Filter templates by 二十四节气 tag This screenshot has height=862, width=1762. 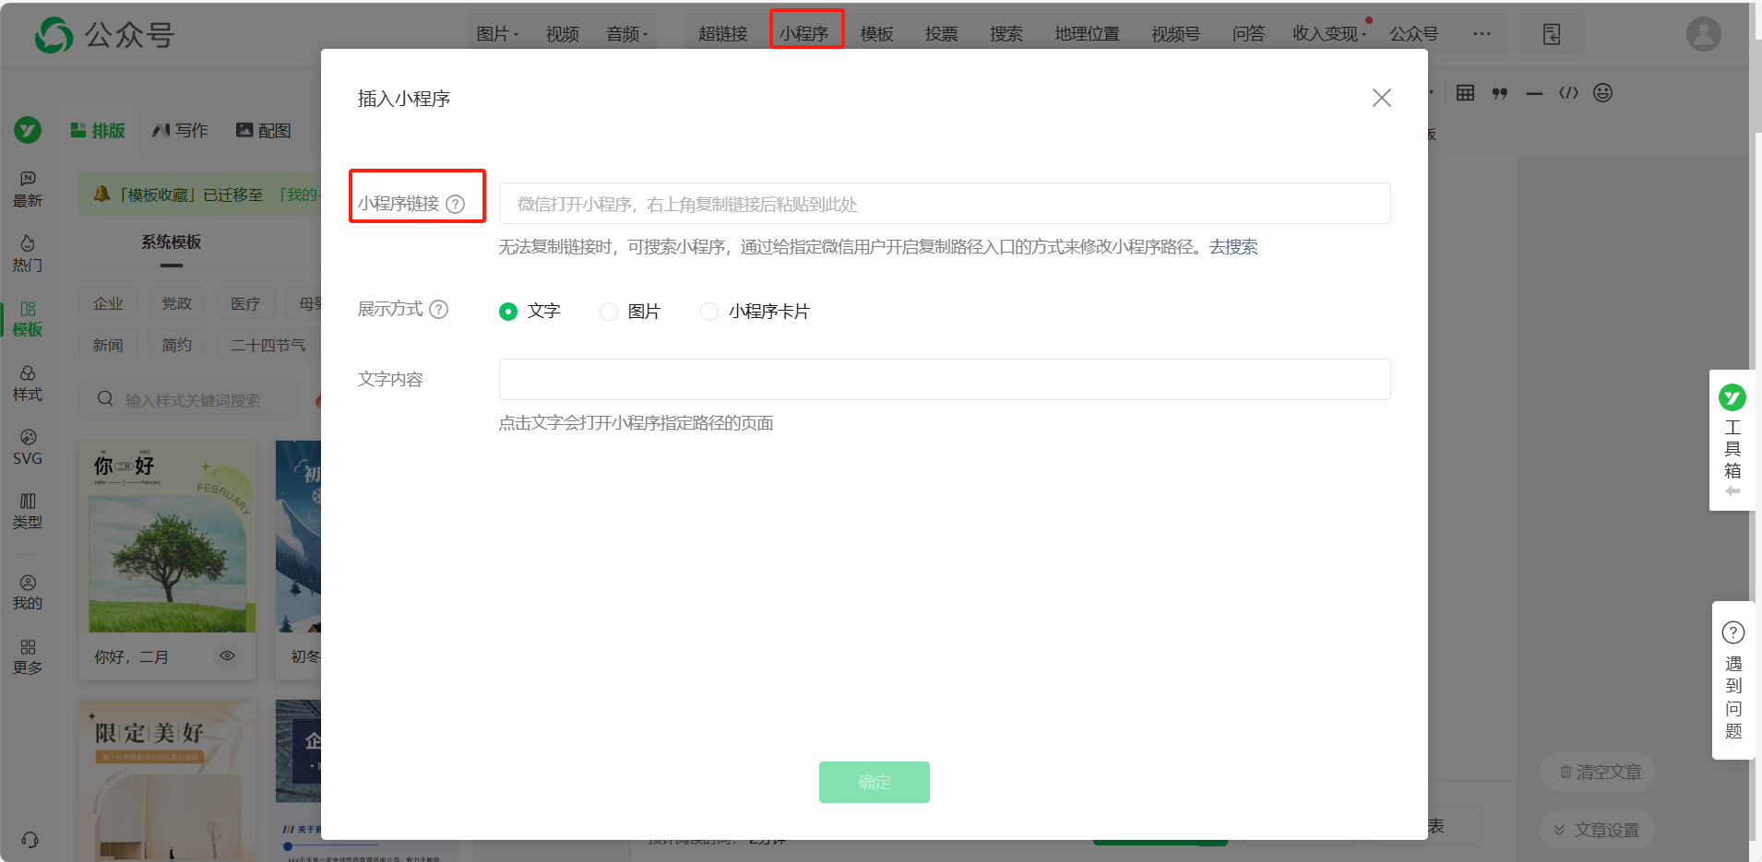click(x=268, y=345)
